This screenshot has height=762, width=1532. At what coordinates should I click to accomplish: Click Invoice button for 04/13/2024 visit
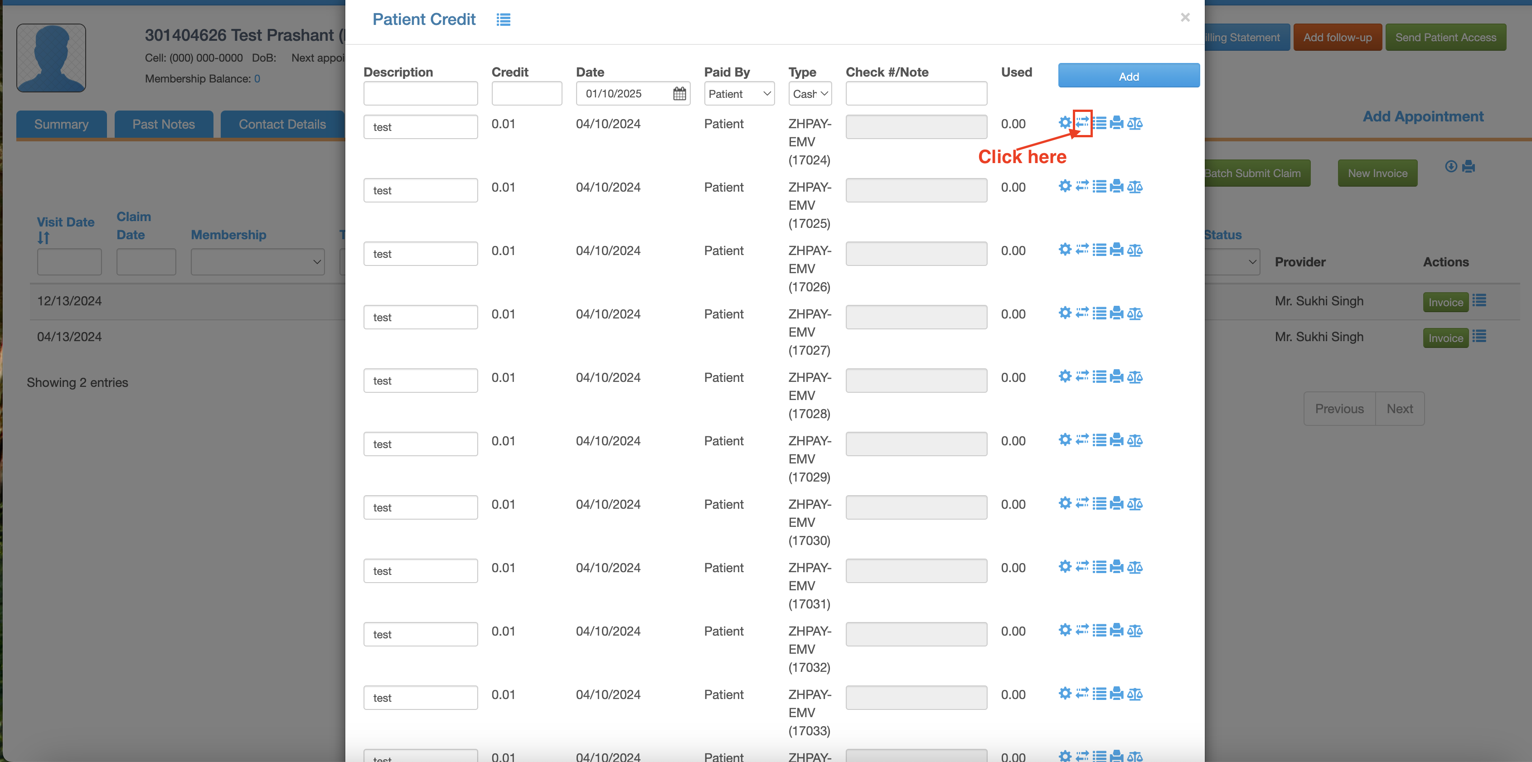1446,338
